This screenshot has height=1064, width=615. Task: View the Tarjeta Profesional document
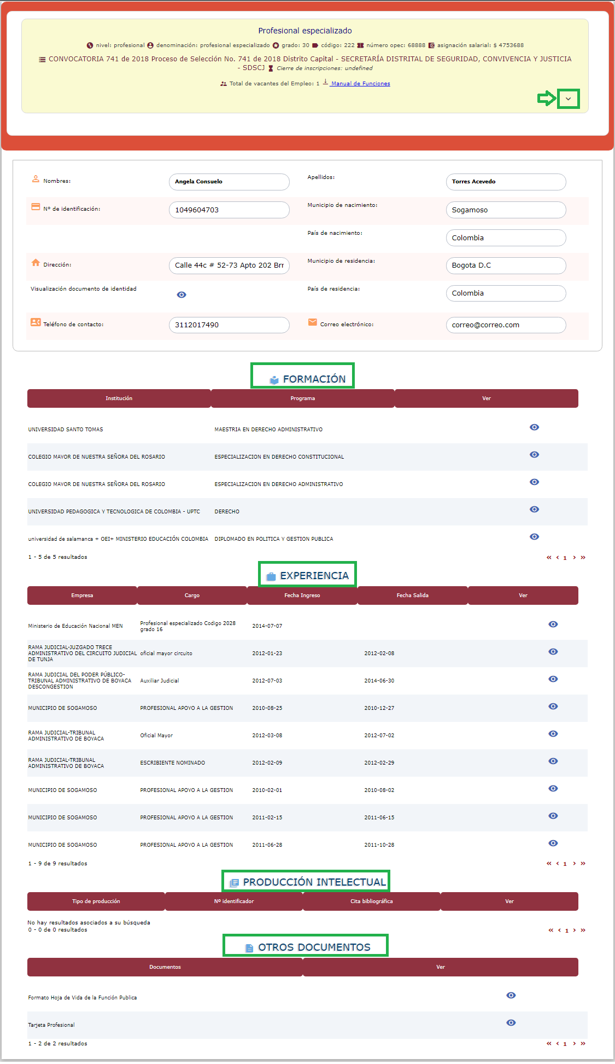point(511,1023)
